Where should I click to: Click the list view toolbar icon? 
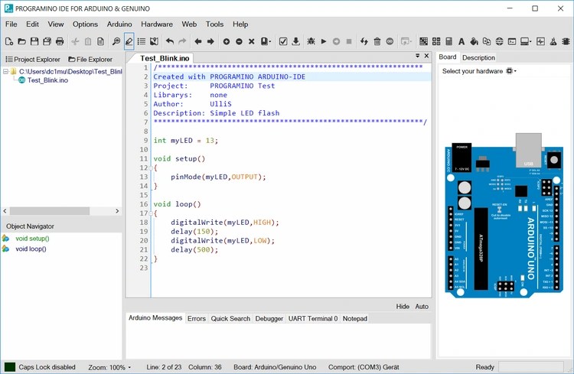(x=142, y=41)
